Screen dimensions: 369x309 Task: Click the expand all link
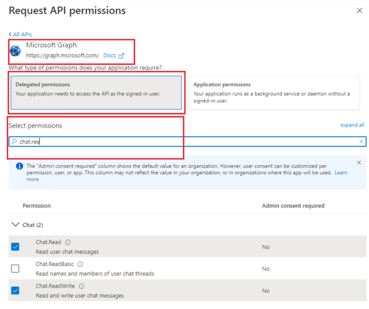[352, 125]
